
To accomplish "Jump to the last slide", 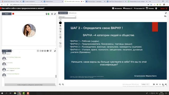I will coord(166,84).
